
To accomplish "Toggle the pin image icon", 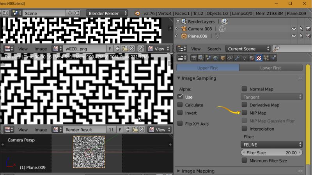I will [x=141, y=49].
